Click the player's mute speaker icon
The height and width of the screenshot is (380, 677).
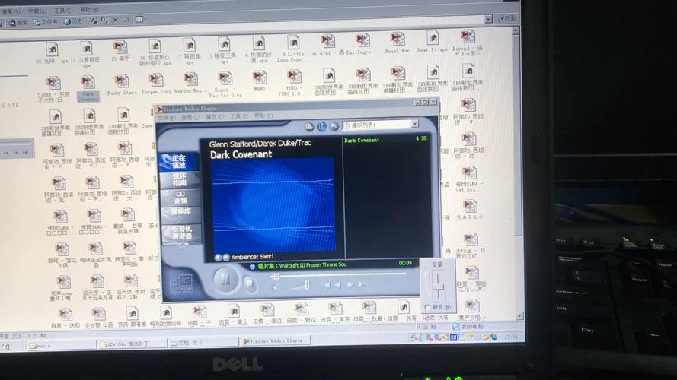pos(275,287)
